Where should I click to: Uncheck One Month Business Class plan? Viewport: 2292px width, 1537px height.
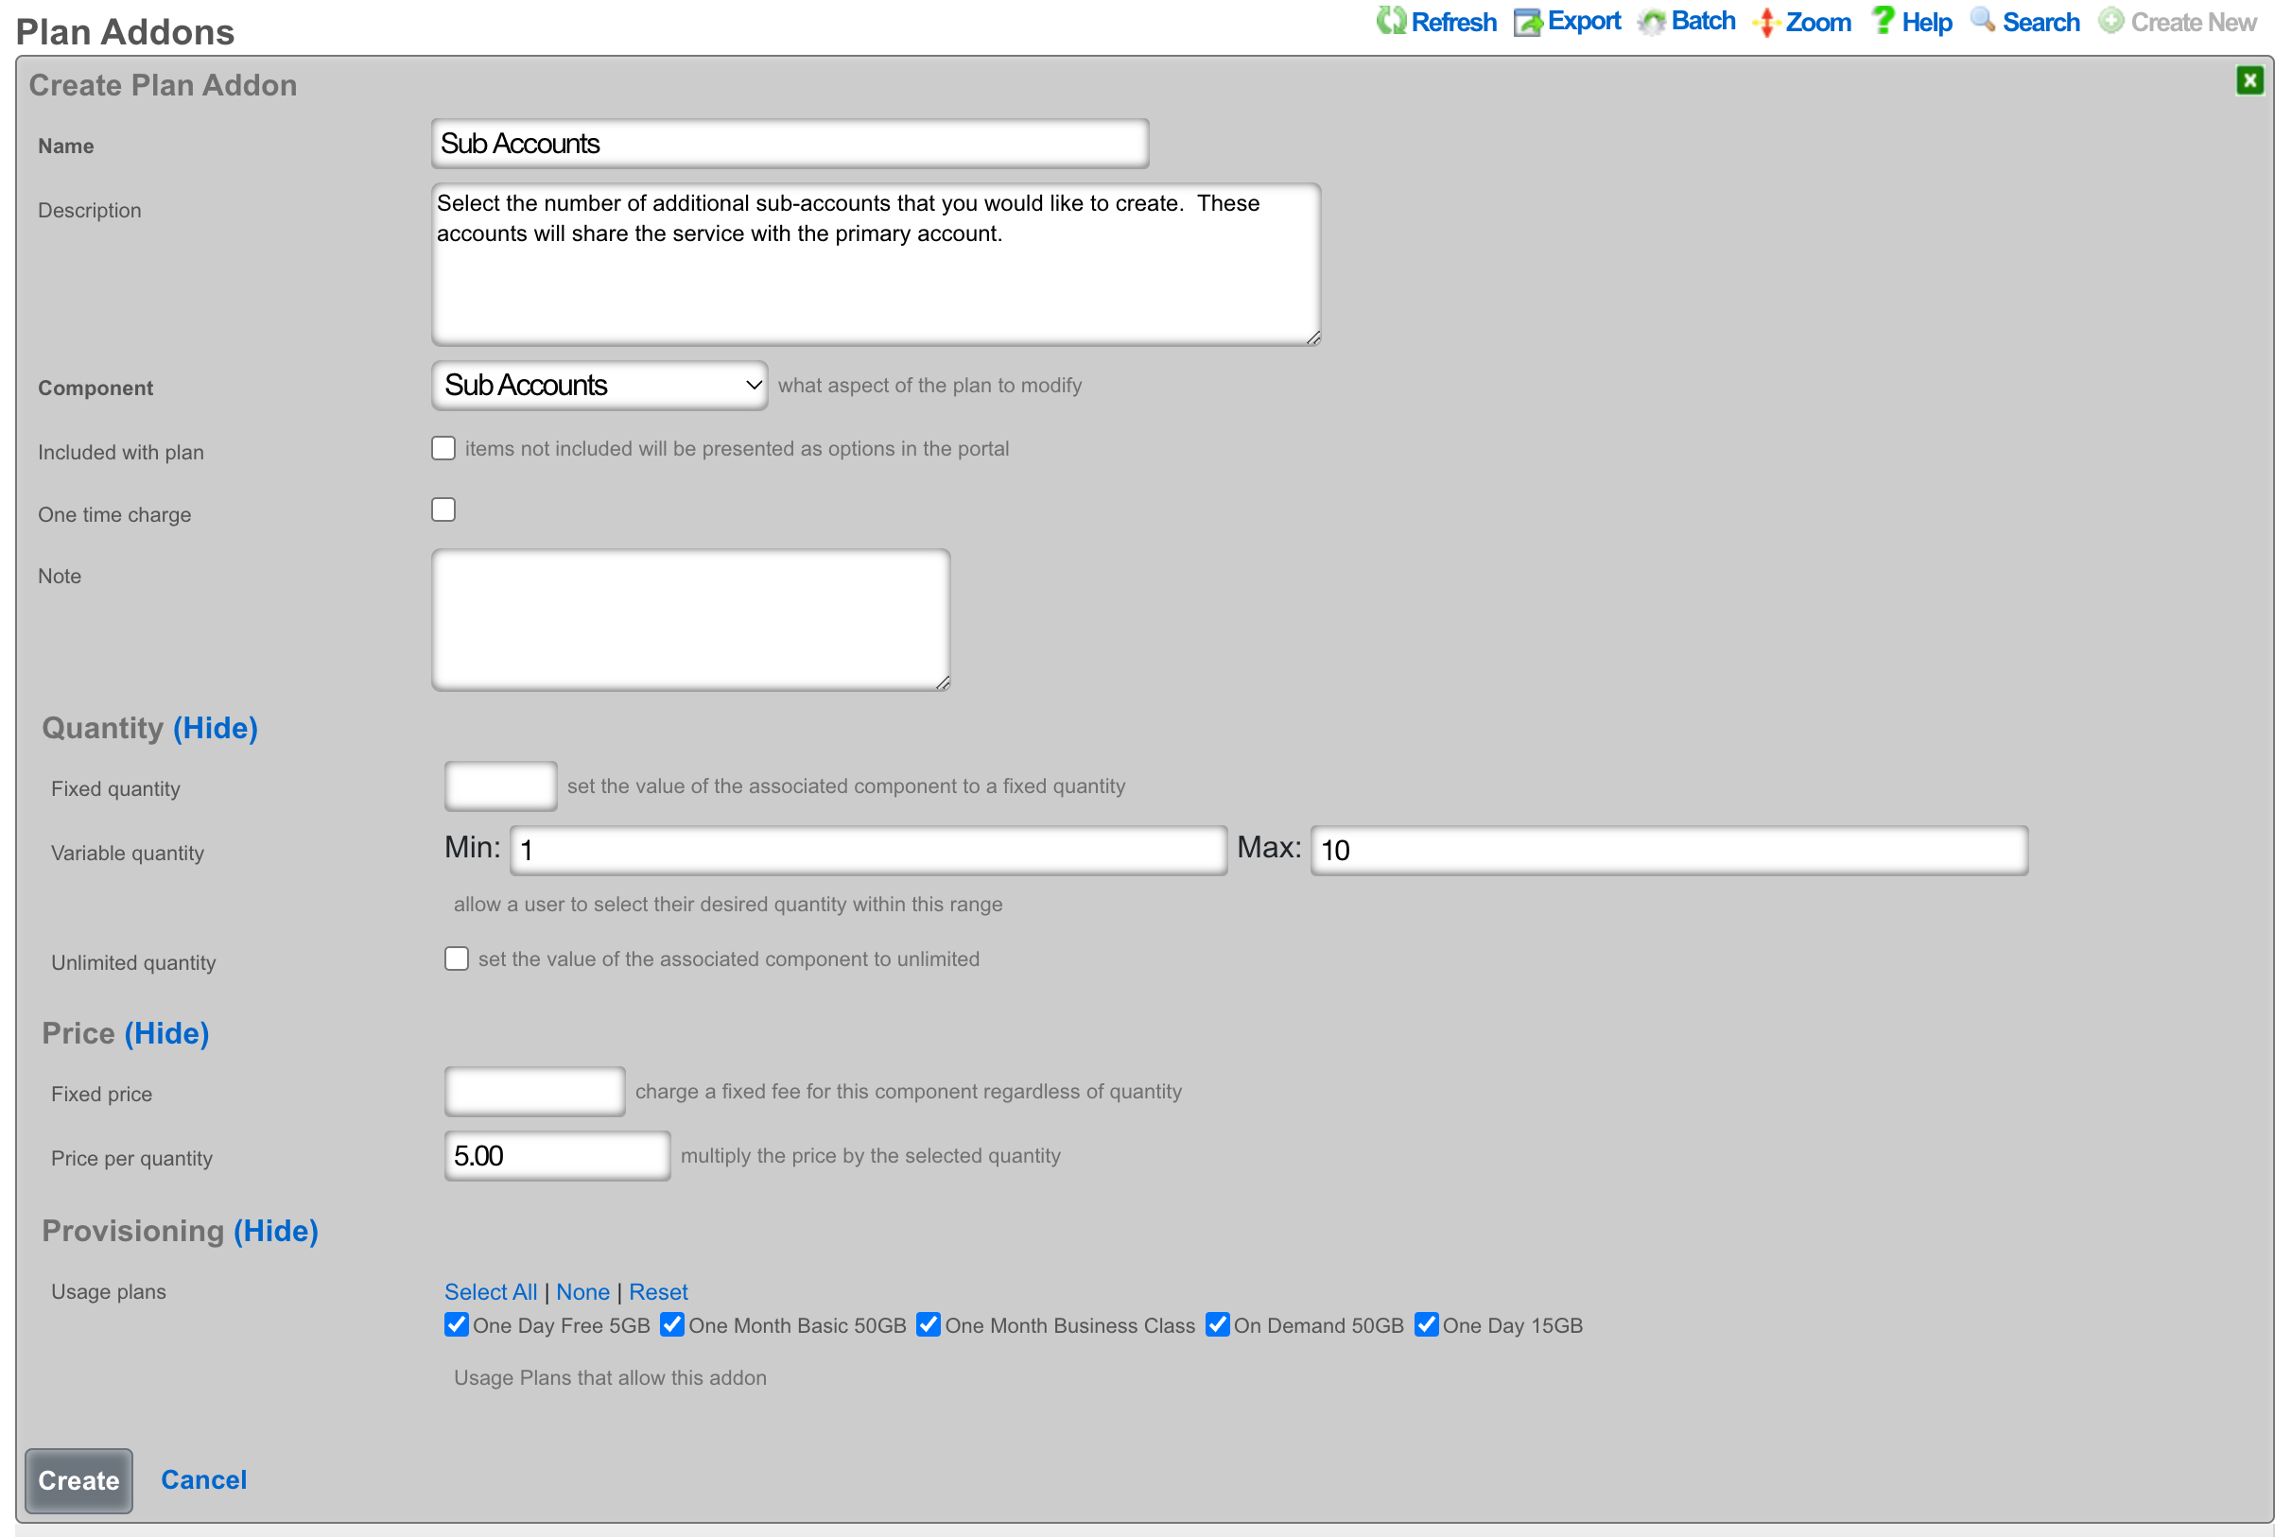tap(929, 1325)
